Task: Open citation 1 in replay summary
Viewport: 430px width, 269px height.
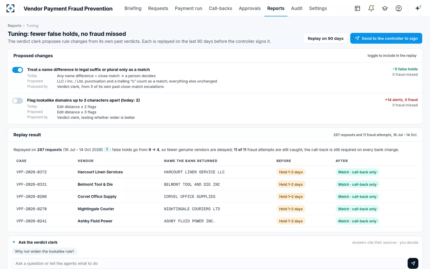Action: [107, 149]
